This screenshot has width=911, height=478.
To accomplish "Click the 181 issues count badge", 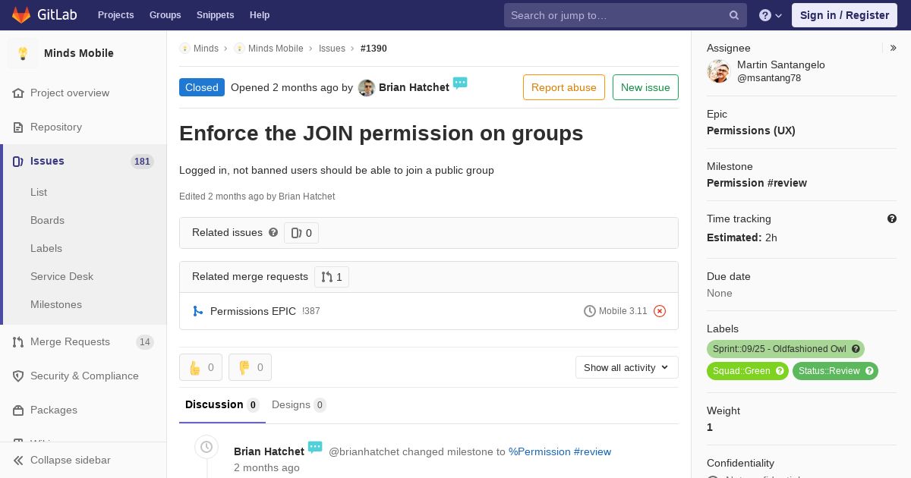I will tap(142, 161).
